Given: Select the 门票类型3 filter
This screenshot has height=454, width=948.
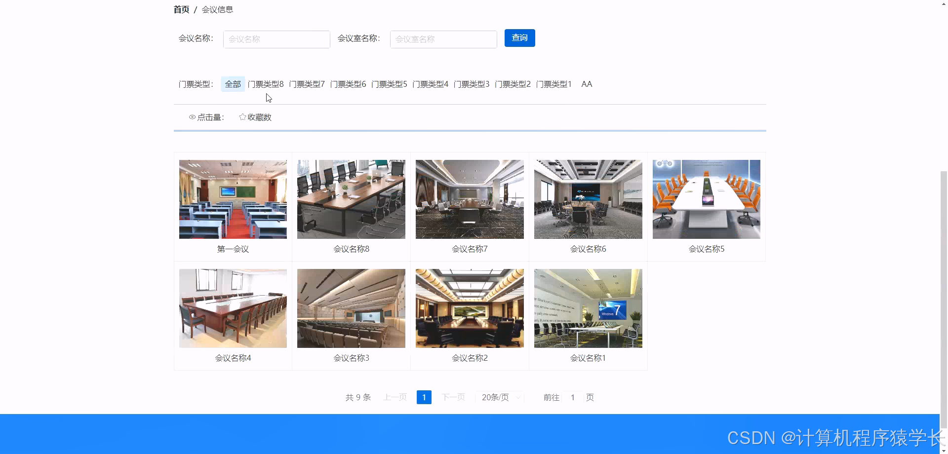Looking at the screenshot, I should click(471, 84).
